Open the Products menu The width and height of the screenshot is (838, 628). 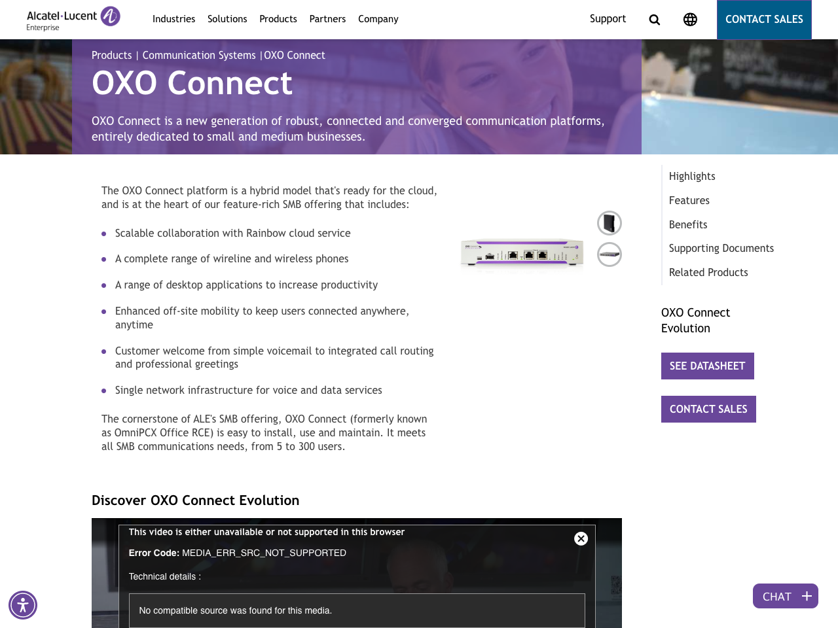[278, 19]
